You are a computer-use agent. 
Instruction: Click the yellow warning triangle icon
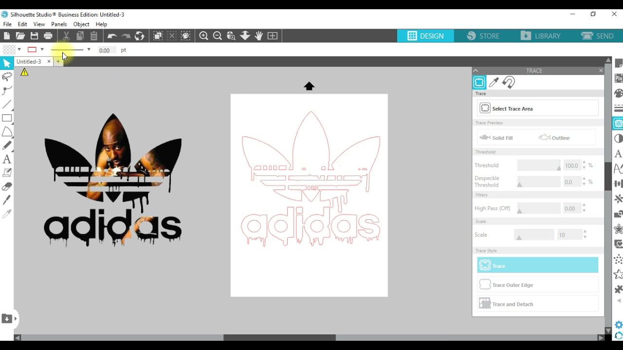pos(24,72)
